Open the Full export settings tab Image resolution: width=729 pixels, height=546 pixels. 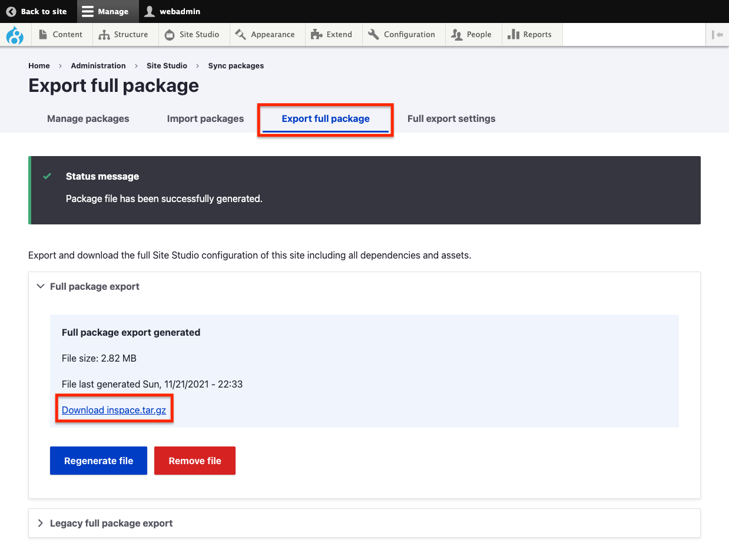coord(452,118)
